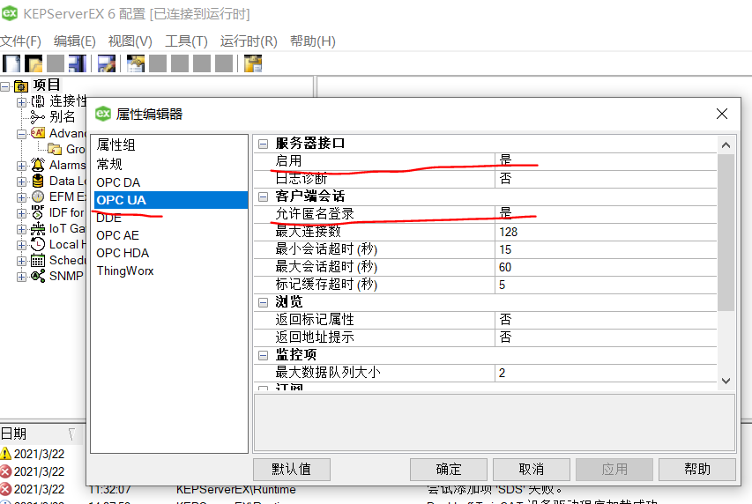This screenshot has height=504, width=752.
Task: Collapse the 服务器接口 section
Action: (263, 144)
